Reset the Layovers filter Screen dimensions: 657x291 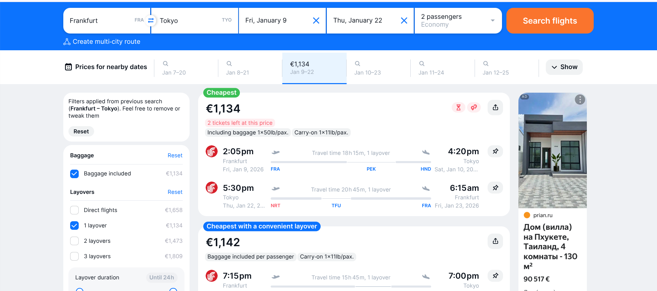point(175,192)
